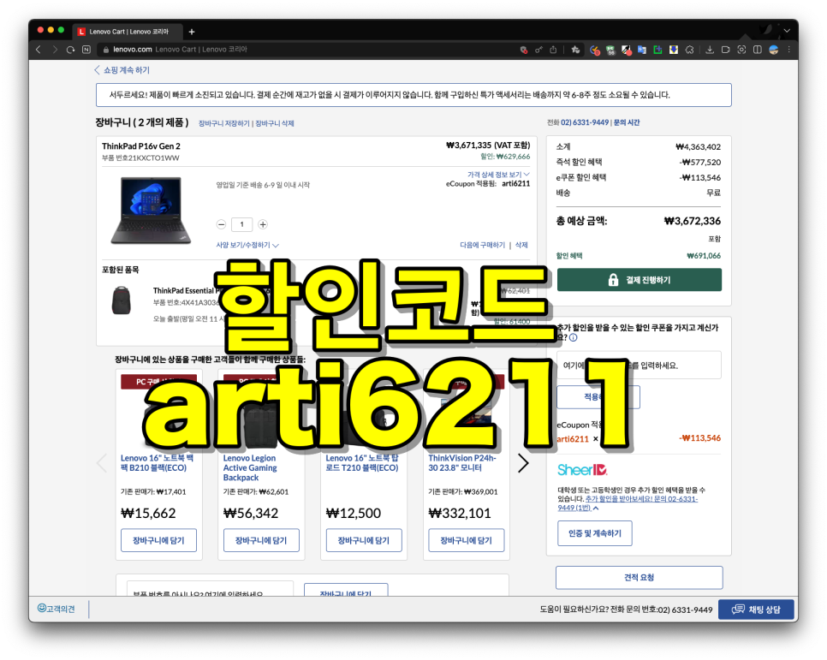
Task: Start 채팅 상담 chat support
Action: (x=756, y=609)
